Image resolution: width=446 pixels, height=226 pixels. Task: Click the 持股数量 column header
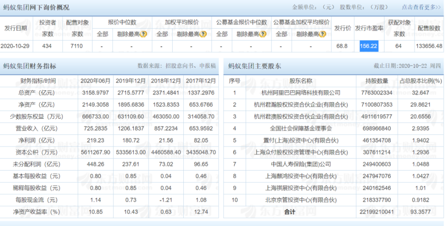click(x=376, y=81)
